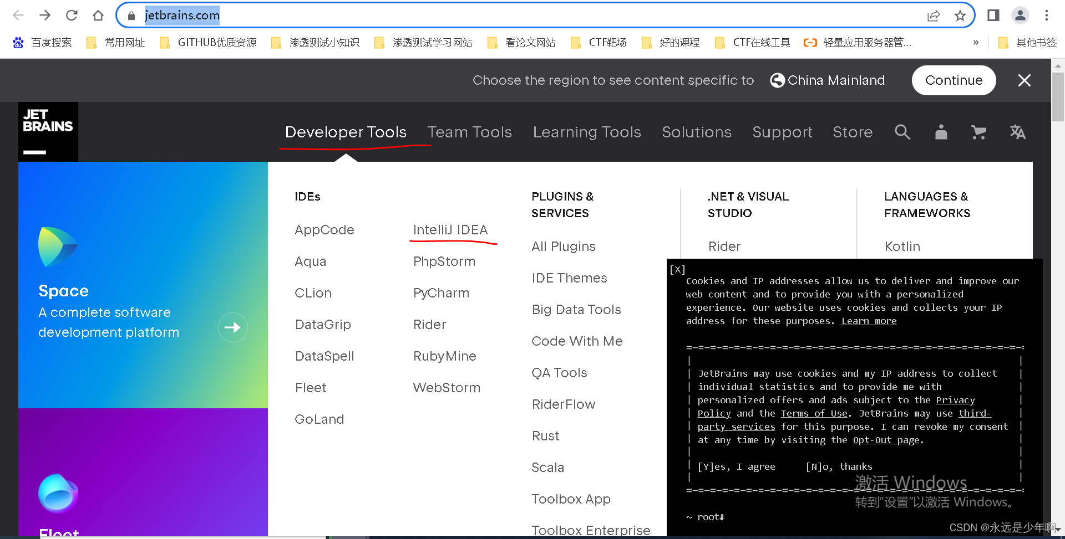Open the Solutions menu

click(697, 132)
